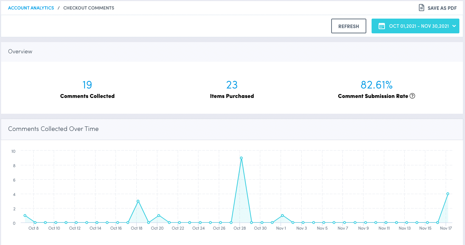Viewport: 465px width, 245px height.
Task: Click the 23 Items Purchased figure
Action: pos(232,85)
